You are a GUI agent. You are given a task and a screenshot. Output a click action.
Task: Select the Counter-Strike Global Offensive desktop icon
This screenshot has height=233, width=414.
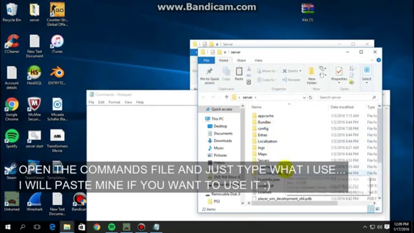(x=57, y=14)
